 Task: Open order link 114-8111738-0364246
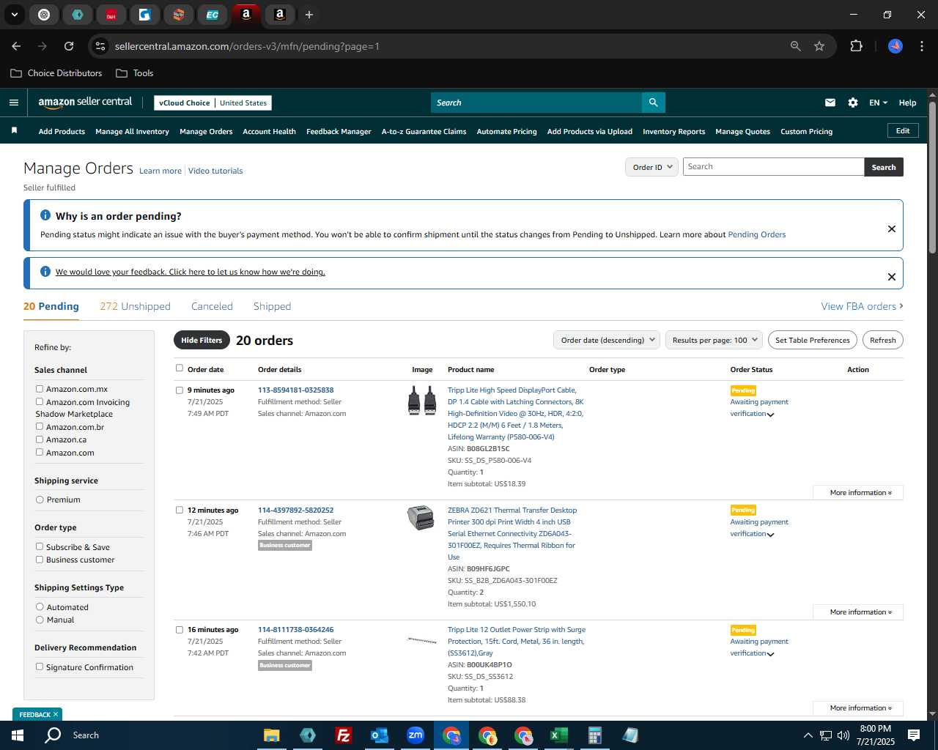295,629
